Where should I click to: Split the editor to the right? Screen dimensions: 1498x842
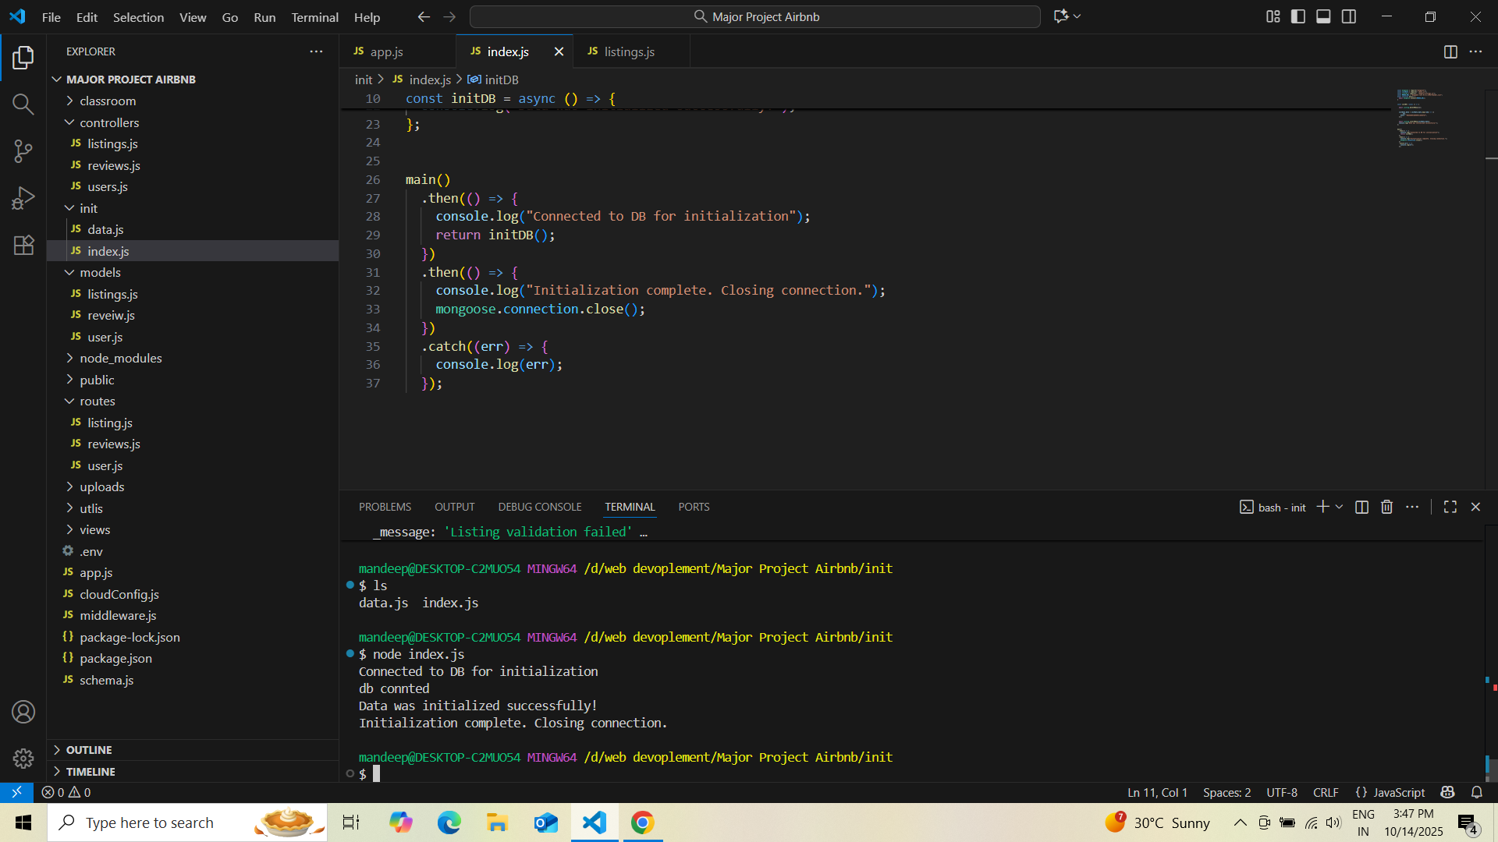1450,51
